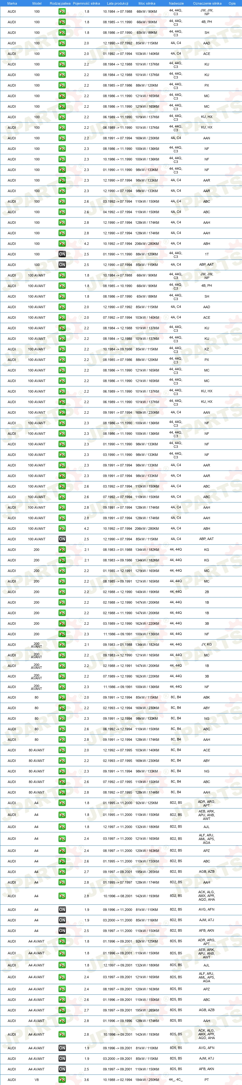Click petrol icon in 100 AVANT 4.2 ABH row
The width and height of the screenshot is (242, 1085).
[x=62, y=529]
